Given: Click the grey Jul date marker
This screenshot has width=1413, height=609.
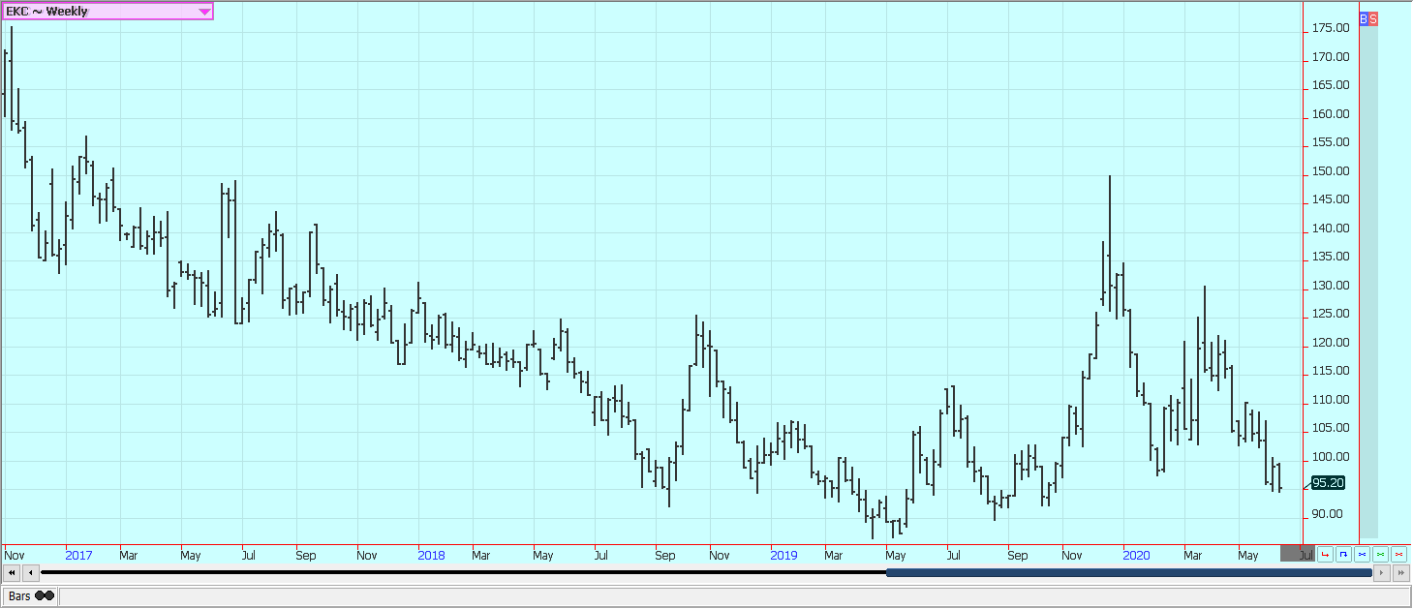Looking at the screenshot, I should pos(1298,555).
